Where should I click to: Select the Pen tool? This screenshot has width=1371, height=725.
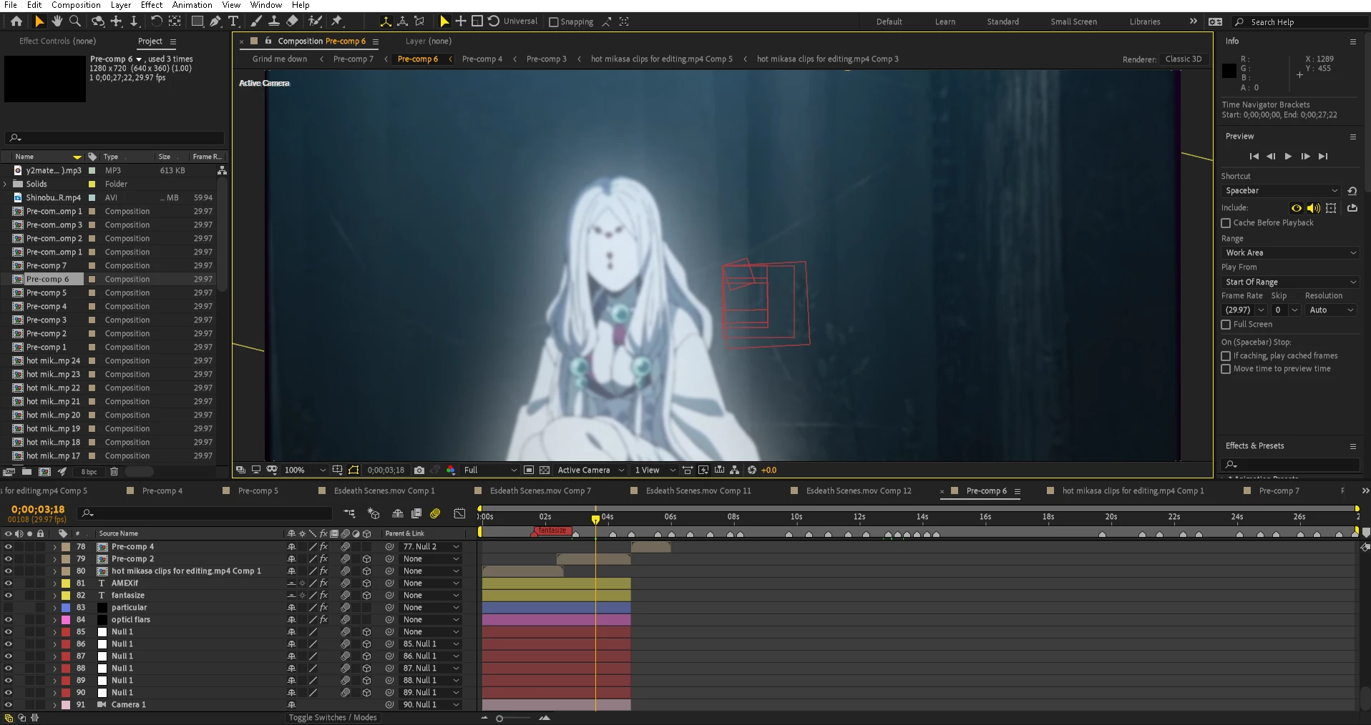coord(215,21)
